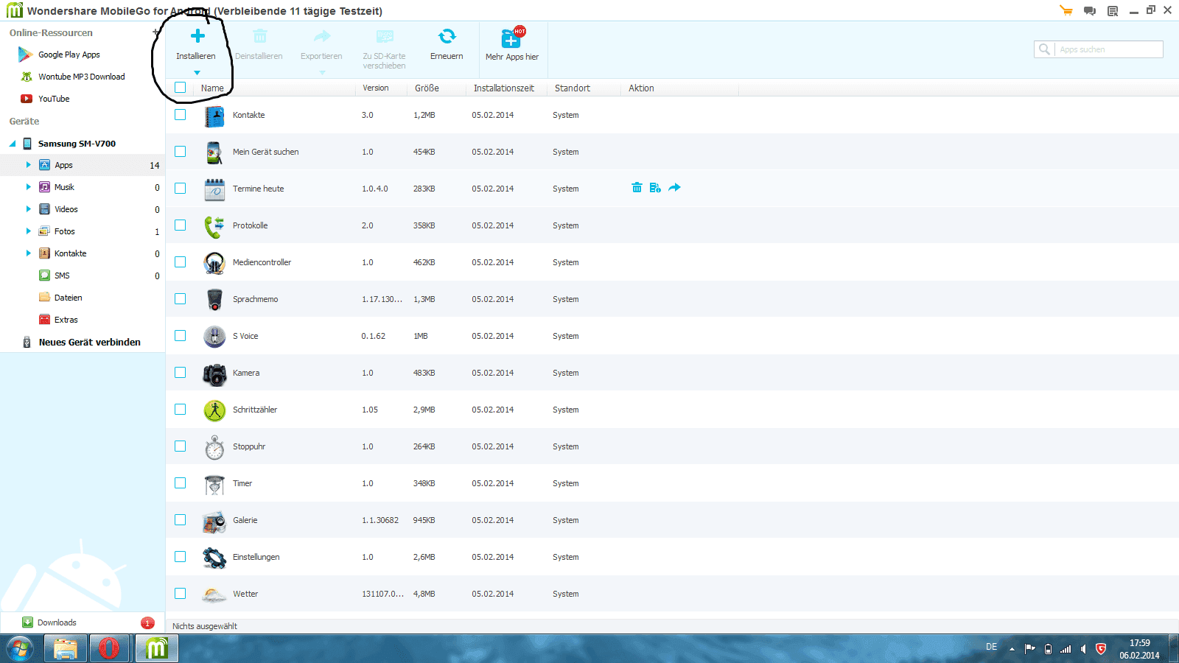The image size is (1179, 663).
Task: Click the Kamera app icon
Action: pos(214,374)
